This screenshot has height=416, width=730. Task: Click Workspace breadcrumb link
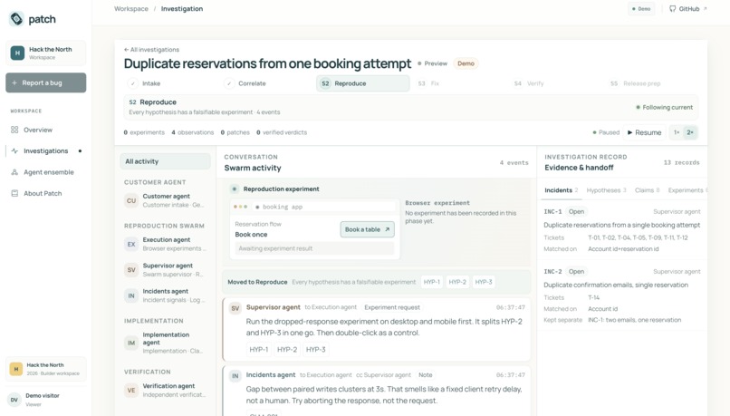(131, 9)
